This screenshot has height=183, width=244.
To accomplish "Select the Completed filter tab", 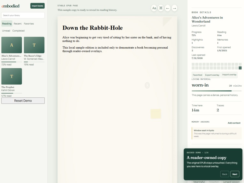I will click(18, 31).
